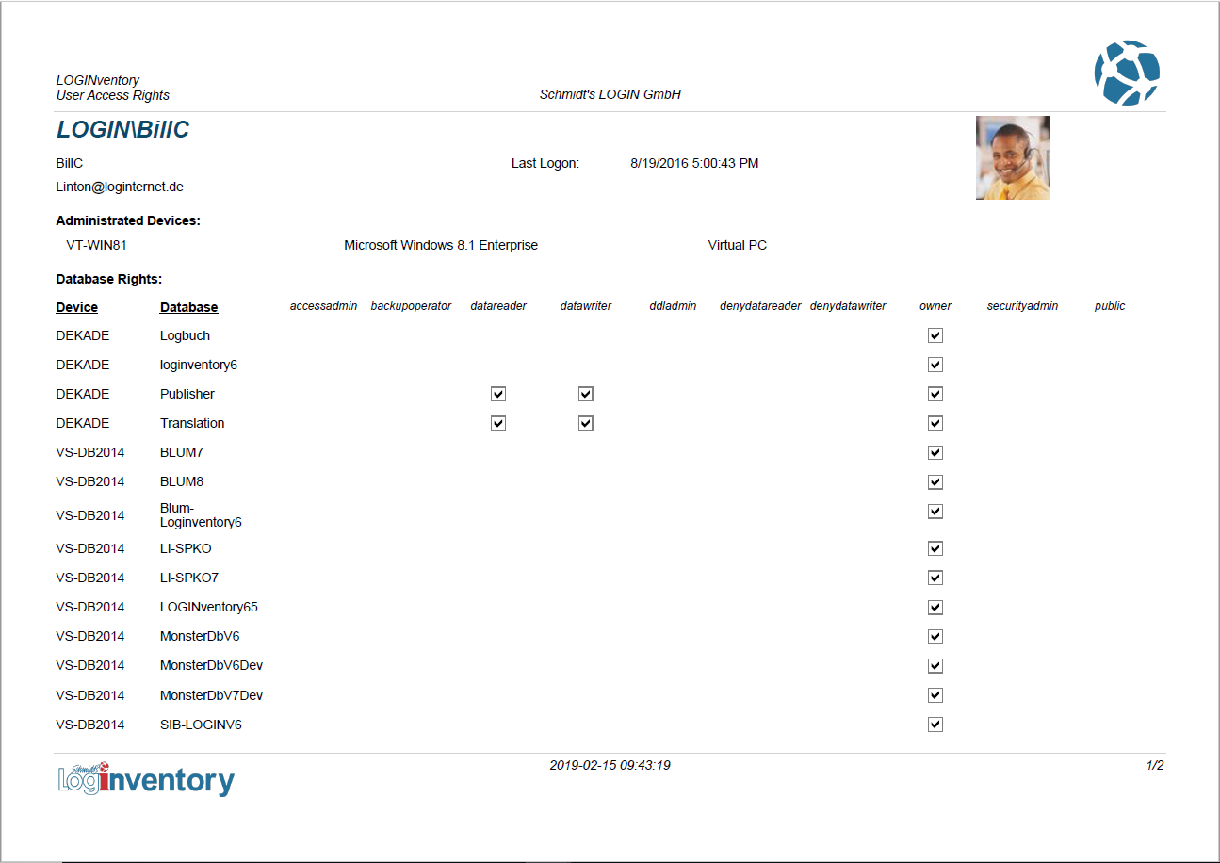Toggle owner checkbox for LOGINventory65
Viewport: 1220px width, 863px height.
(935, 607)
